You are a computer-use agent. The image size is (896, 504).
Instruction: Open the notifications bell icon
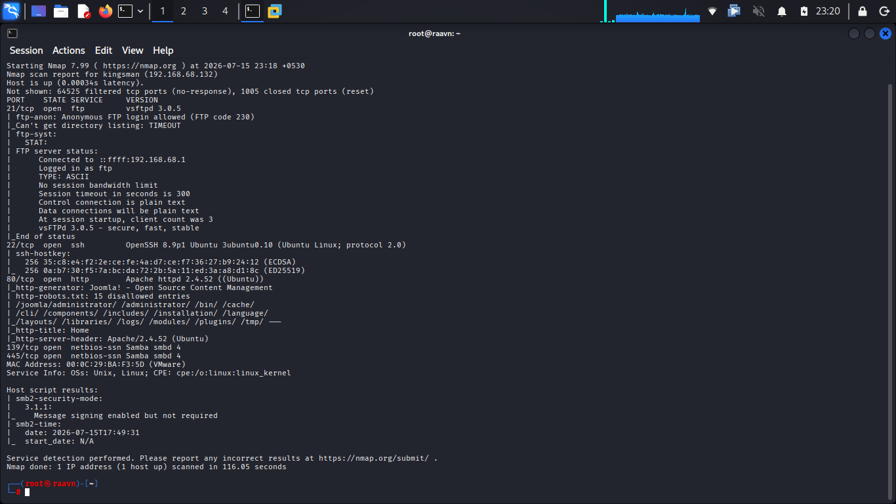(782, 11)
